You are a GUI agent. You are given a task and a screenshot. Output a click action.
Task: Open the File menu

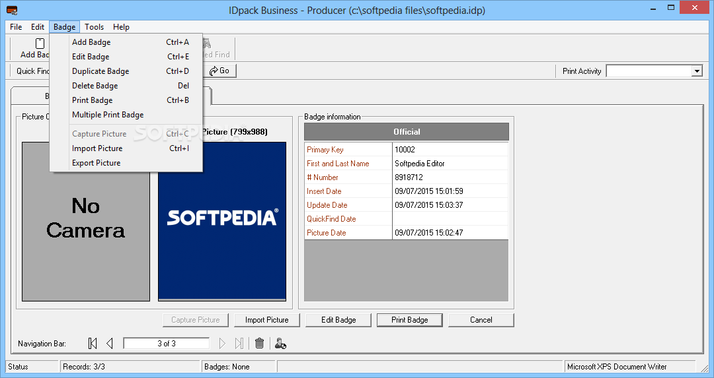click(16, 27)
